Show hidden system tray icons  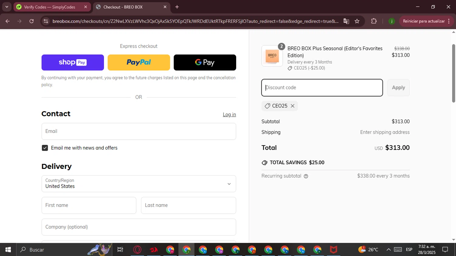pyautogui.click(x=389, y=250)
